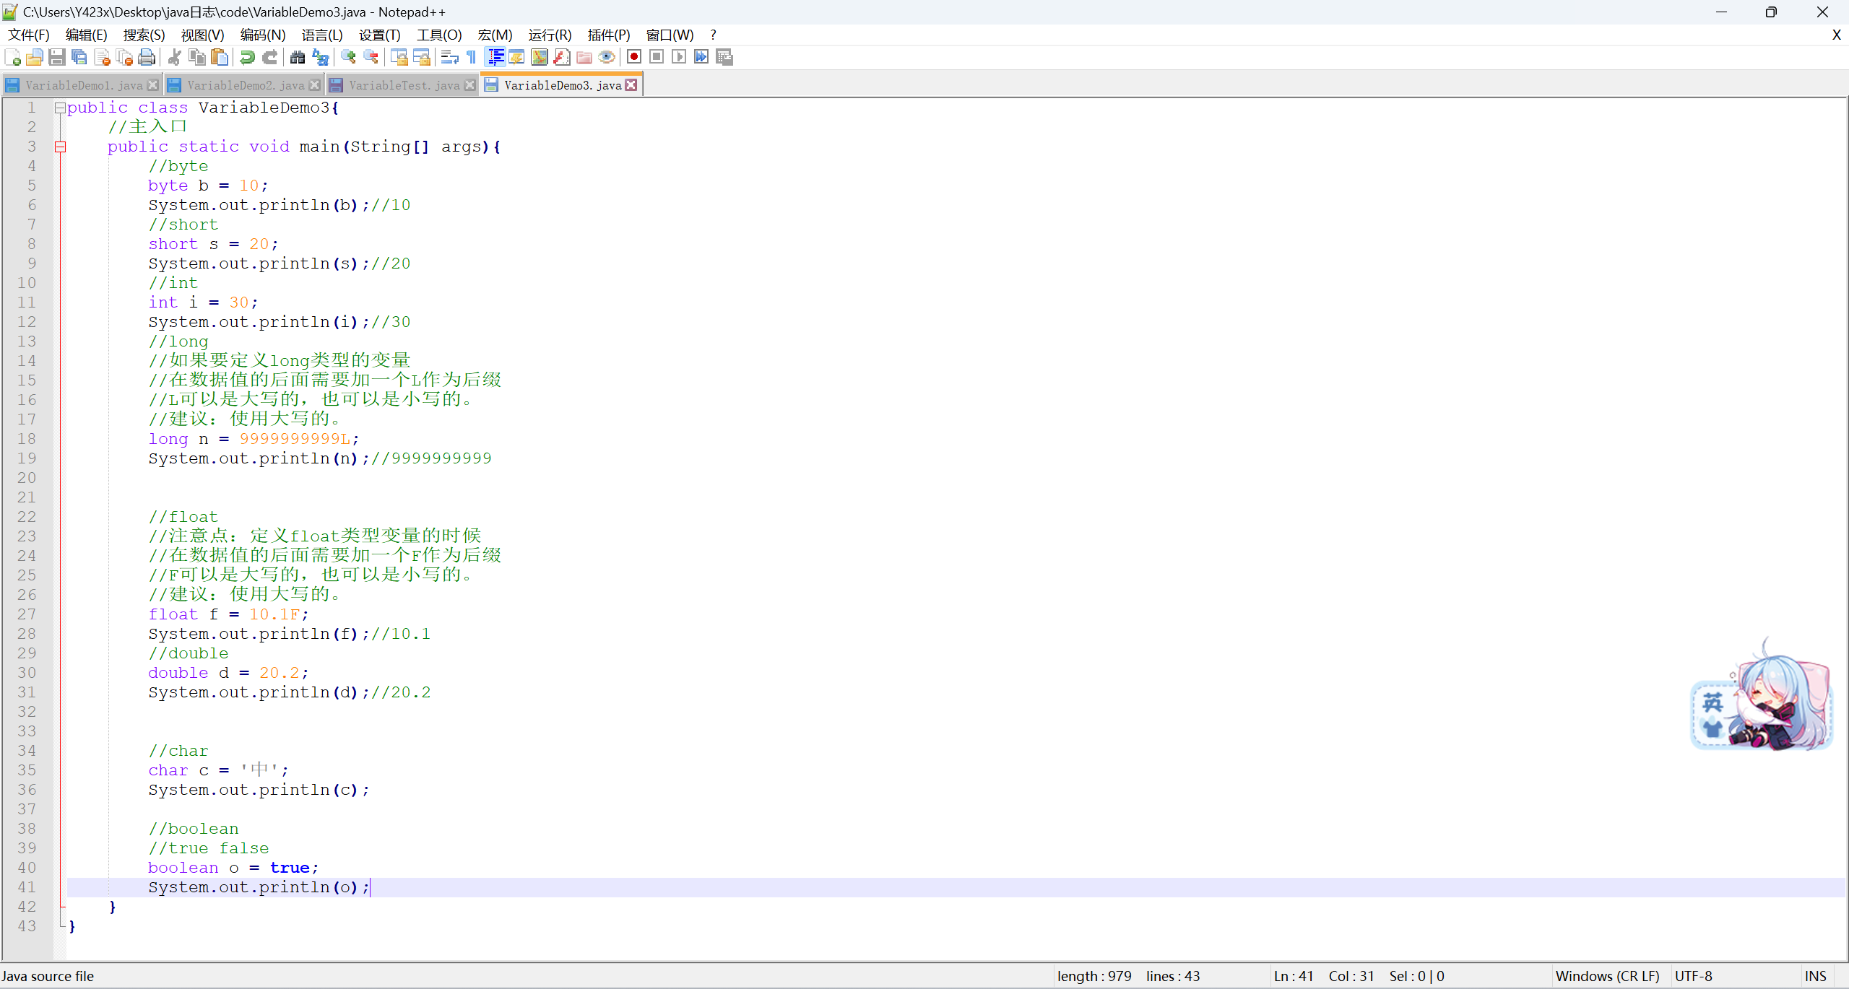1849x989 pixels.
Task: Click the Cut scissors icon
Action: 174,57
